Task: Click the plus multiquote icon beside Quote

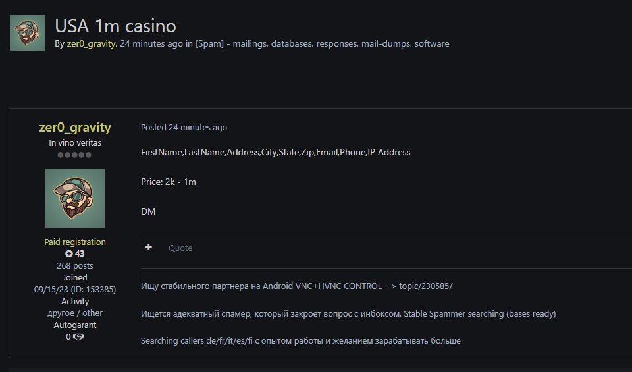Action: tap(149, 248)
